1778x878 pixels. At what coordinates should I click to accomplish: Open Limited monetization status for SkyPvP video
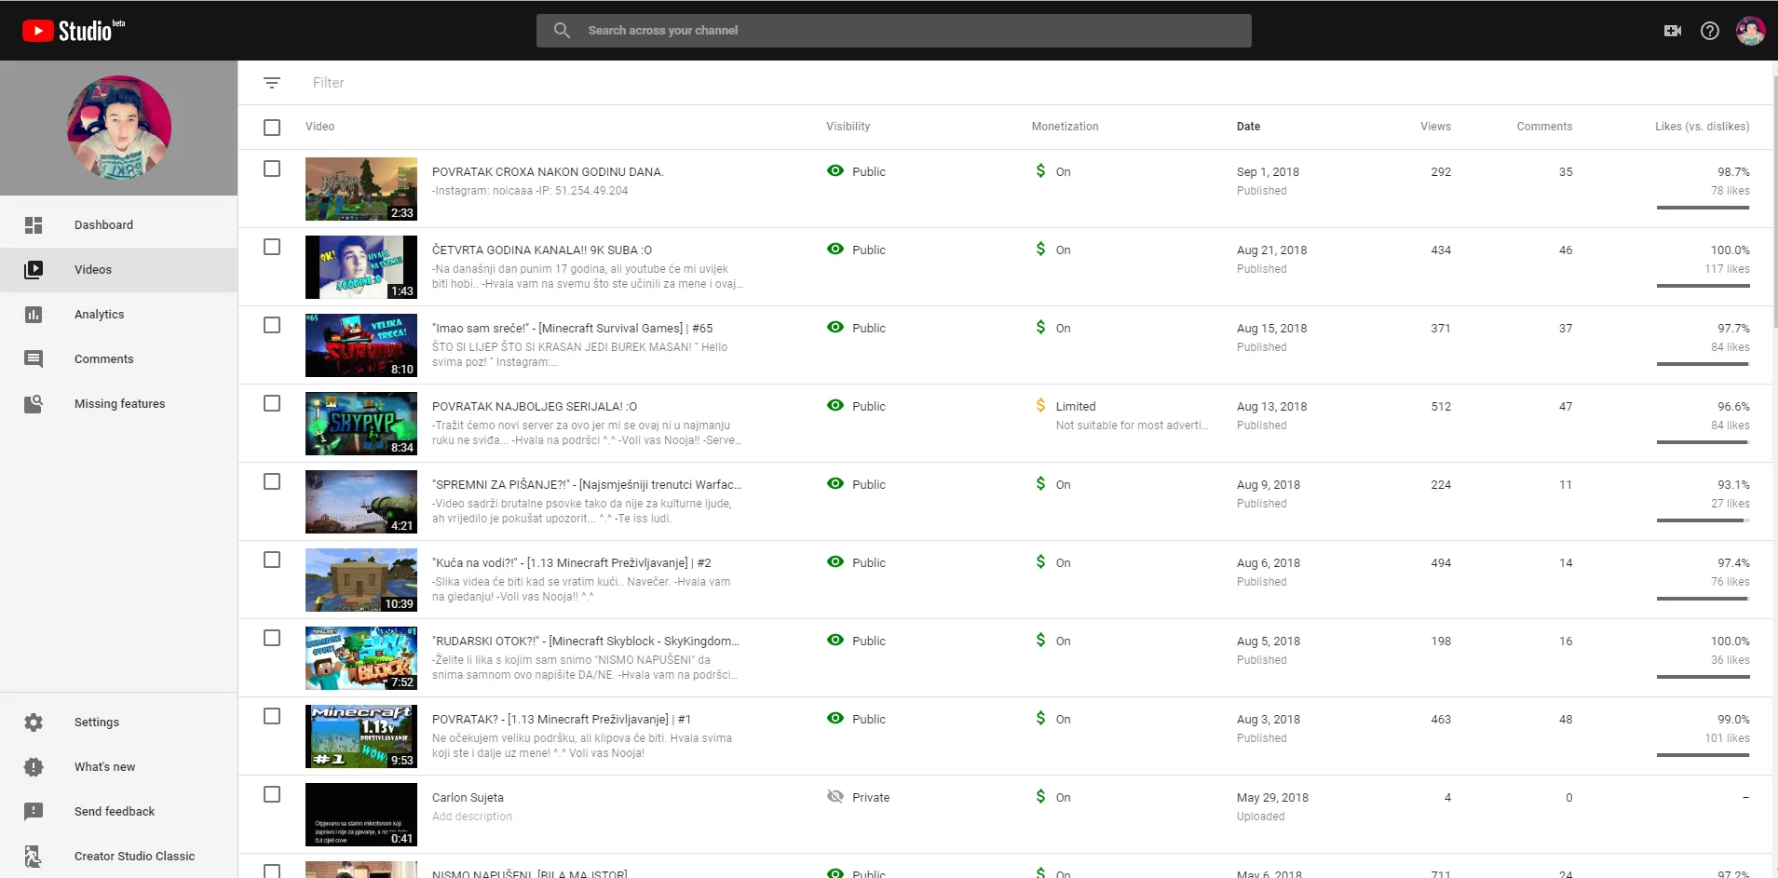click(x=1074, y=407)
